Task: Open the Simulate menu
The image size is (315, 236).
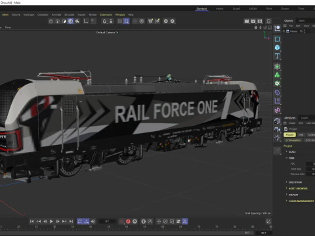Action: 70,14
